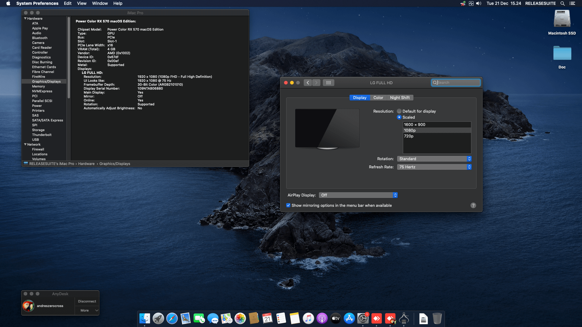Collapse the Hardware tree section

point(25,18)
